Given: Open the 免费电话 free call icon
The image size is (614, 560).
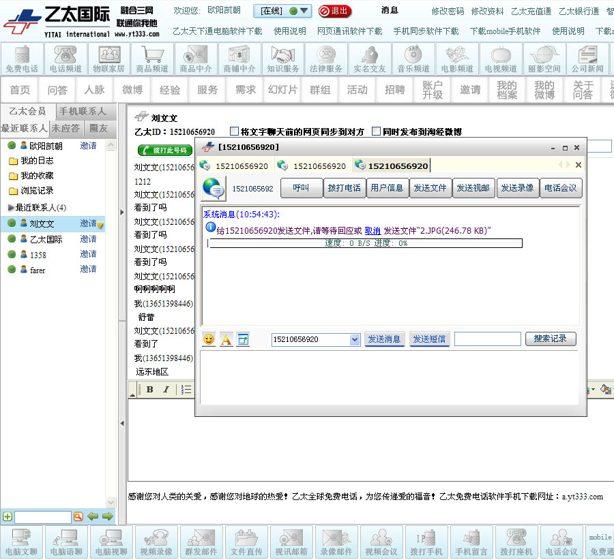Looking at the screenshot, I should tap(22, 59).
